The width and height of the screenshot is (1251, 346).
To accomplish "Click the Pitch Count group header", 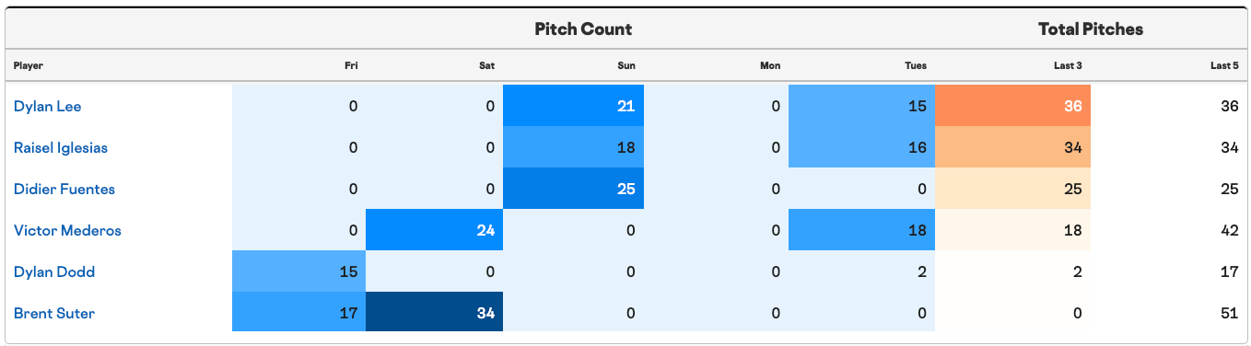I will pyautogui.click(x=583, y=29).
